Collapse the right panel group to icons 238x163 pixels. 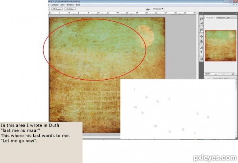click(x=236, y=14)
